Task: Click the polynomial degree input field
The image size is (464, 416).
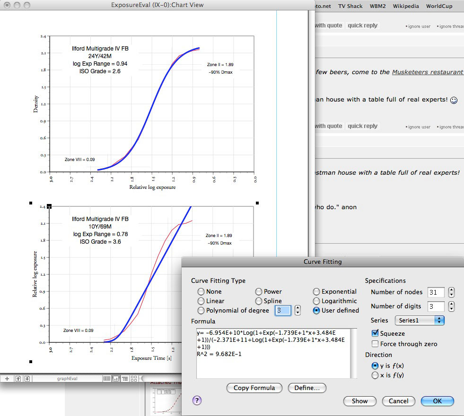Action: [x=283, y=310]
